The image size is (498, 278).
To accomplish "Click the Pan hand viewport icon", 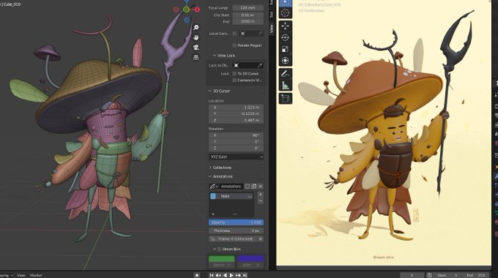I will click(x=196, y=37).
